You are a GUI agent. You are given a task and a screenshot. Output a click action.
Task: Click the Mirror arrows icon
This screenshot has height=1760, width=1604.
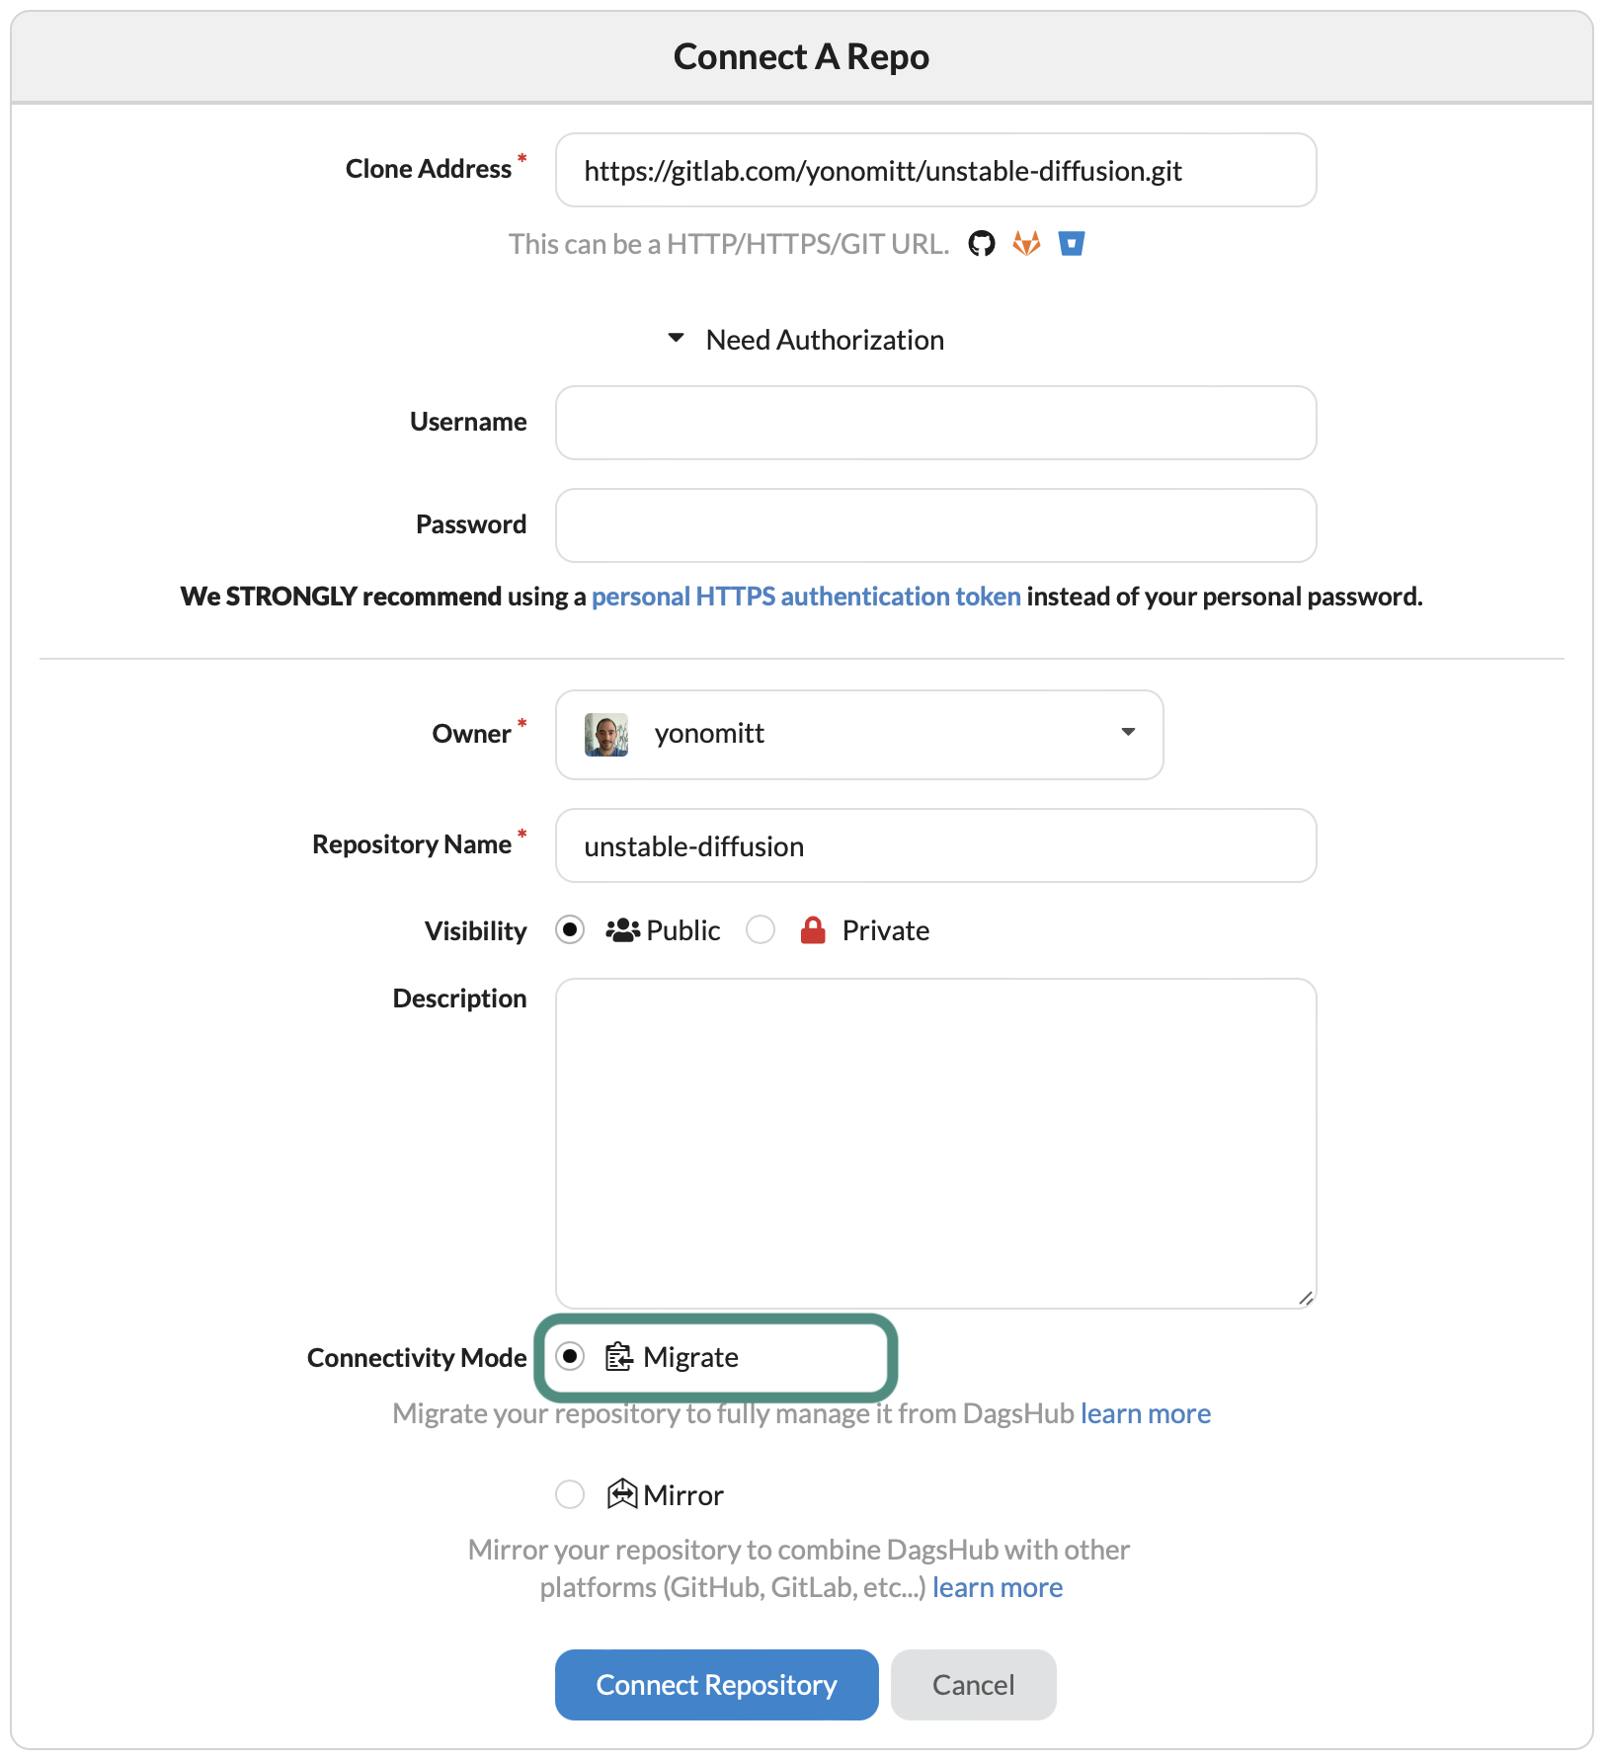pyautogui.click(x=620, y=1494)
